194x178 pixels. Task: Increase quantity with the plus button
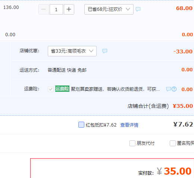tap(69, 9)
